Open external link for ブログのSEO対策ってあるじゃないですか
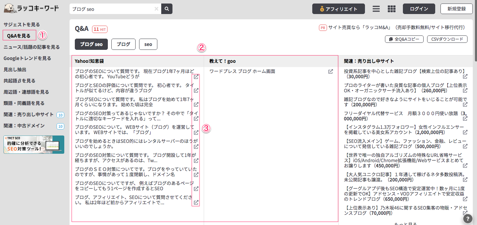Image resolution: width=477 pixels, height=225 pixels. pos(196,119)
